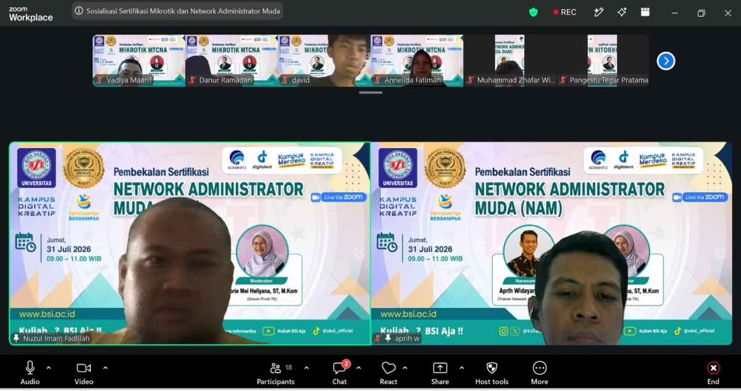Unmute using the Audio microphone icon

point(30,368)
